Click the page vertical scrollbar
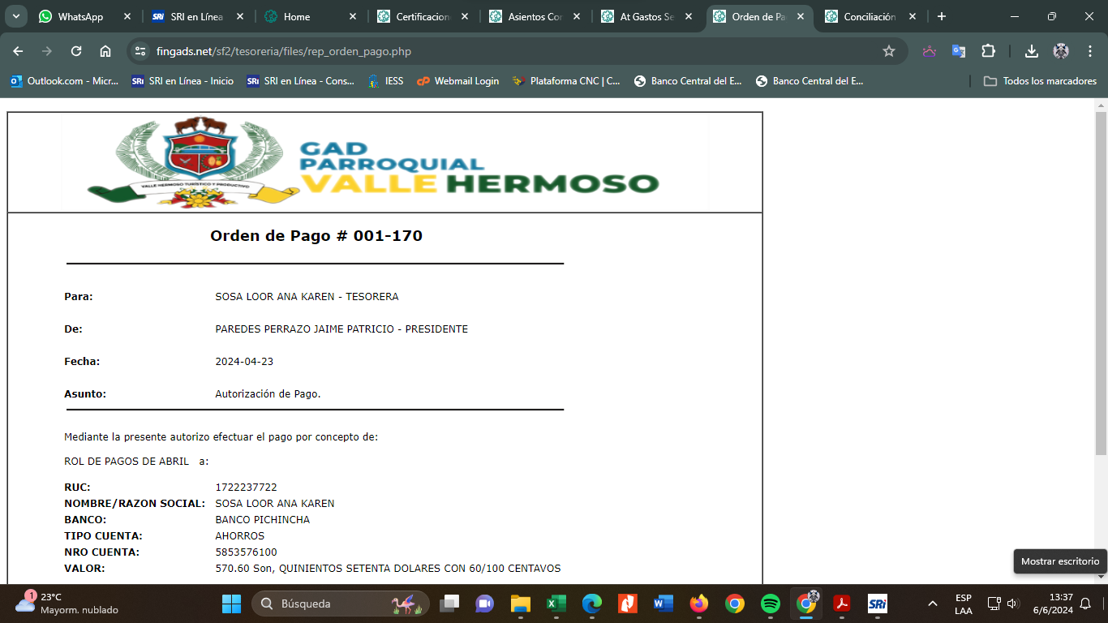This screenshot has width=1108, height=623. (x=1101, y=284)
